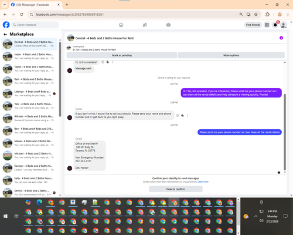Screen dimensions: 293x235
Task: Click the Learn more link
Action: point(203,182)
